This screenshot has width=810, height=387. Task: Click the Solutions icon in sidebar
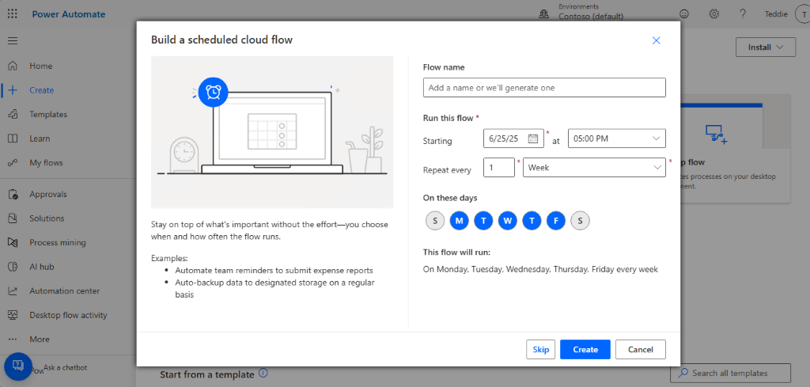[13, 218]
